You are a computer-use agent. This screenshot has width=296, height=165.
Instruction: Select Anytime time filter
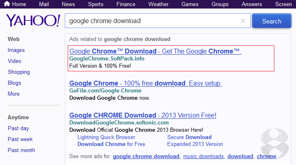pos(18,117)
